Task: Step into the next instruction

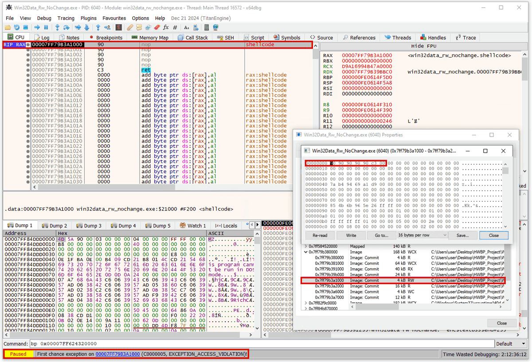Action: coord(57,27)
